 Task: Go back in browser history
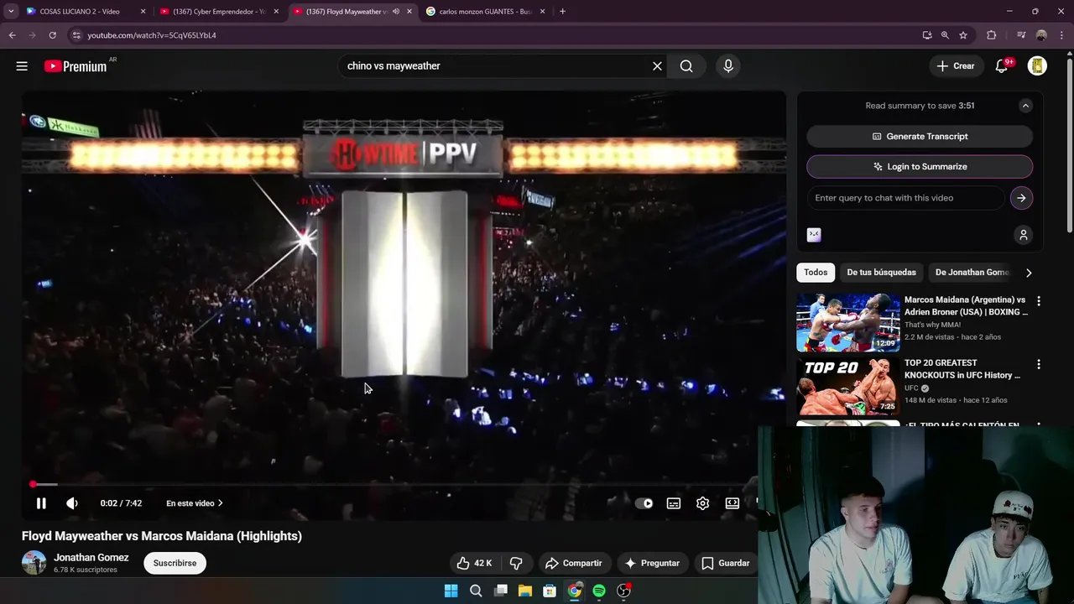click(13, 35)
